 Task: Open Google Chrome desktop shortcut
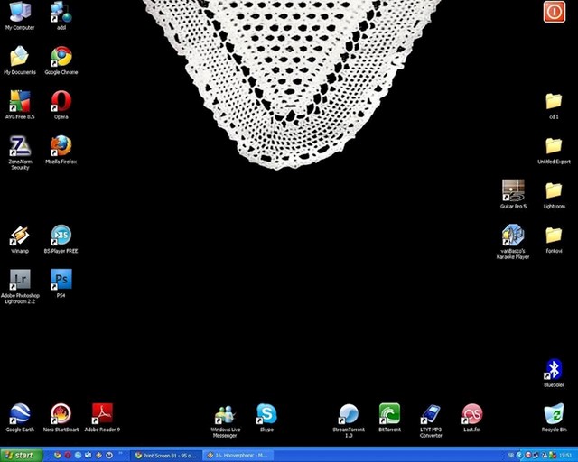pos(61,60)
